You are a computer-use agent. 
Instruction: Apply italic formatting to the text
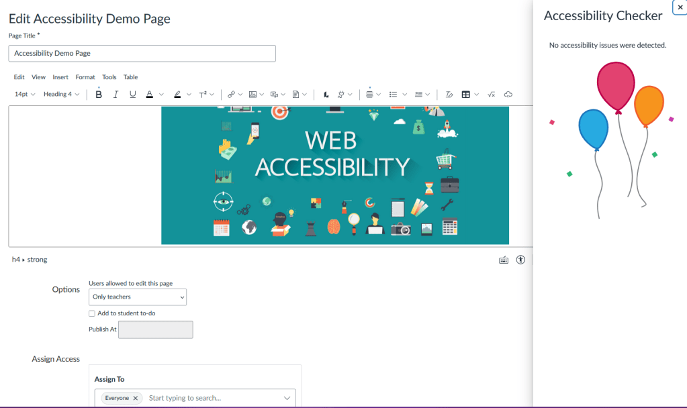(116, 95)
